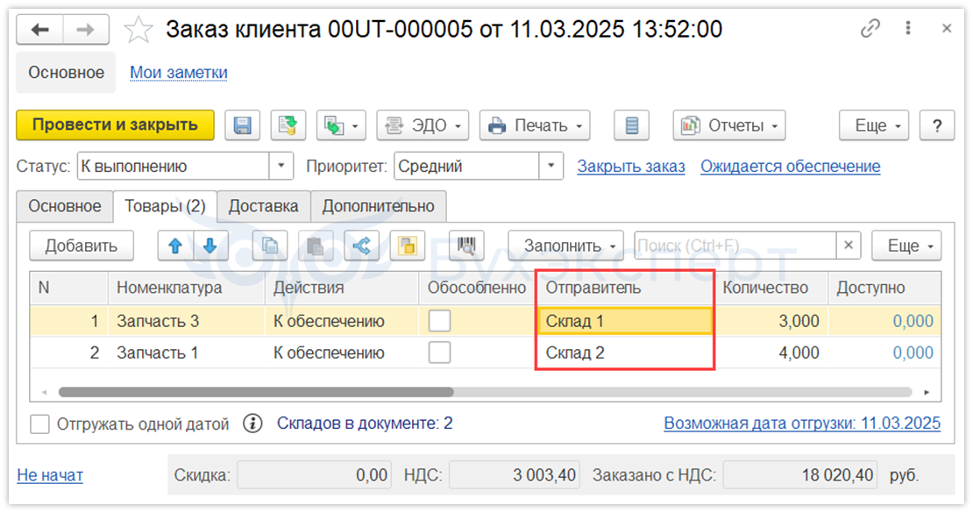This screenshot has height=513, width=973.
Task: Enable Отгружать одной датой checkbox
Action: (39, 424)
